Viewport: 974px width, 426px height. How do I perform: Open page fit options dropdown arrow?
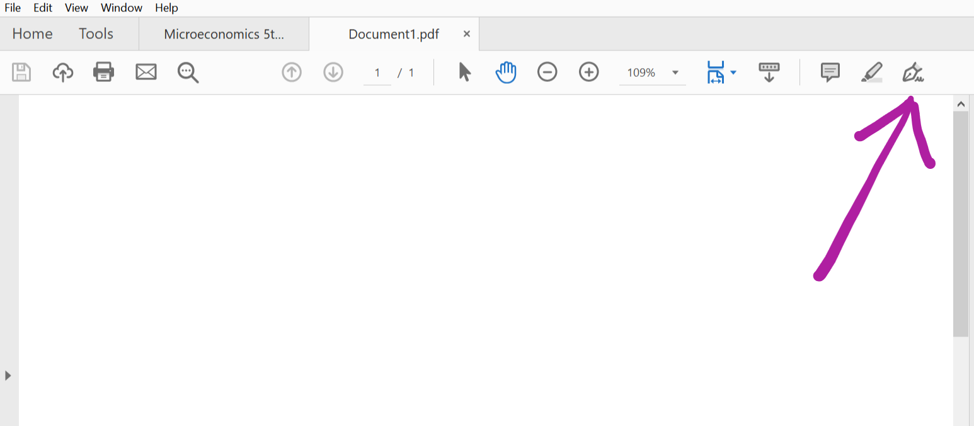733,72
